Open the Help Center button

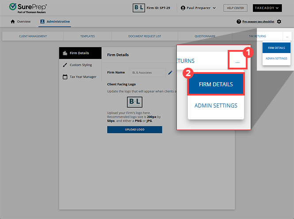coord(235,8)
